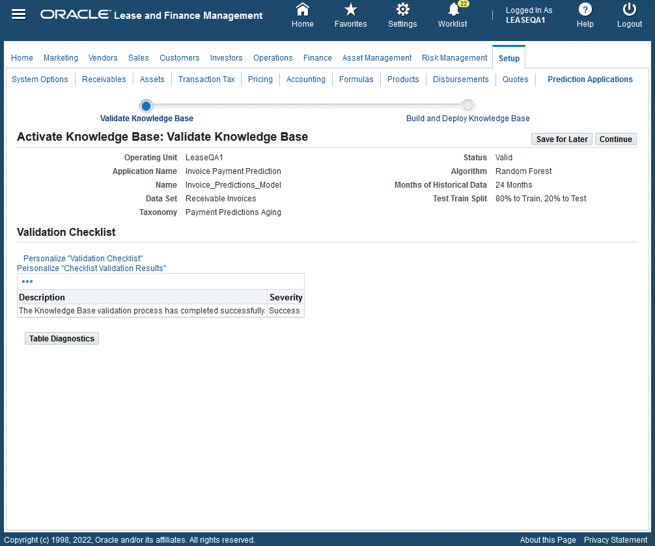Click the Save for Later button
Viewport: 655px width, 546px height.
tap(561, 139)
